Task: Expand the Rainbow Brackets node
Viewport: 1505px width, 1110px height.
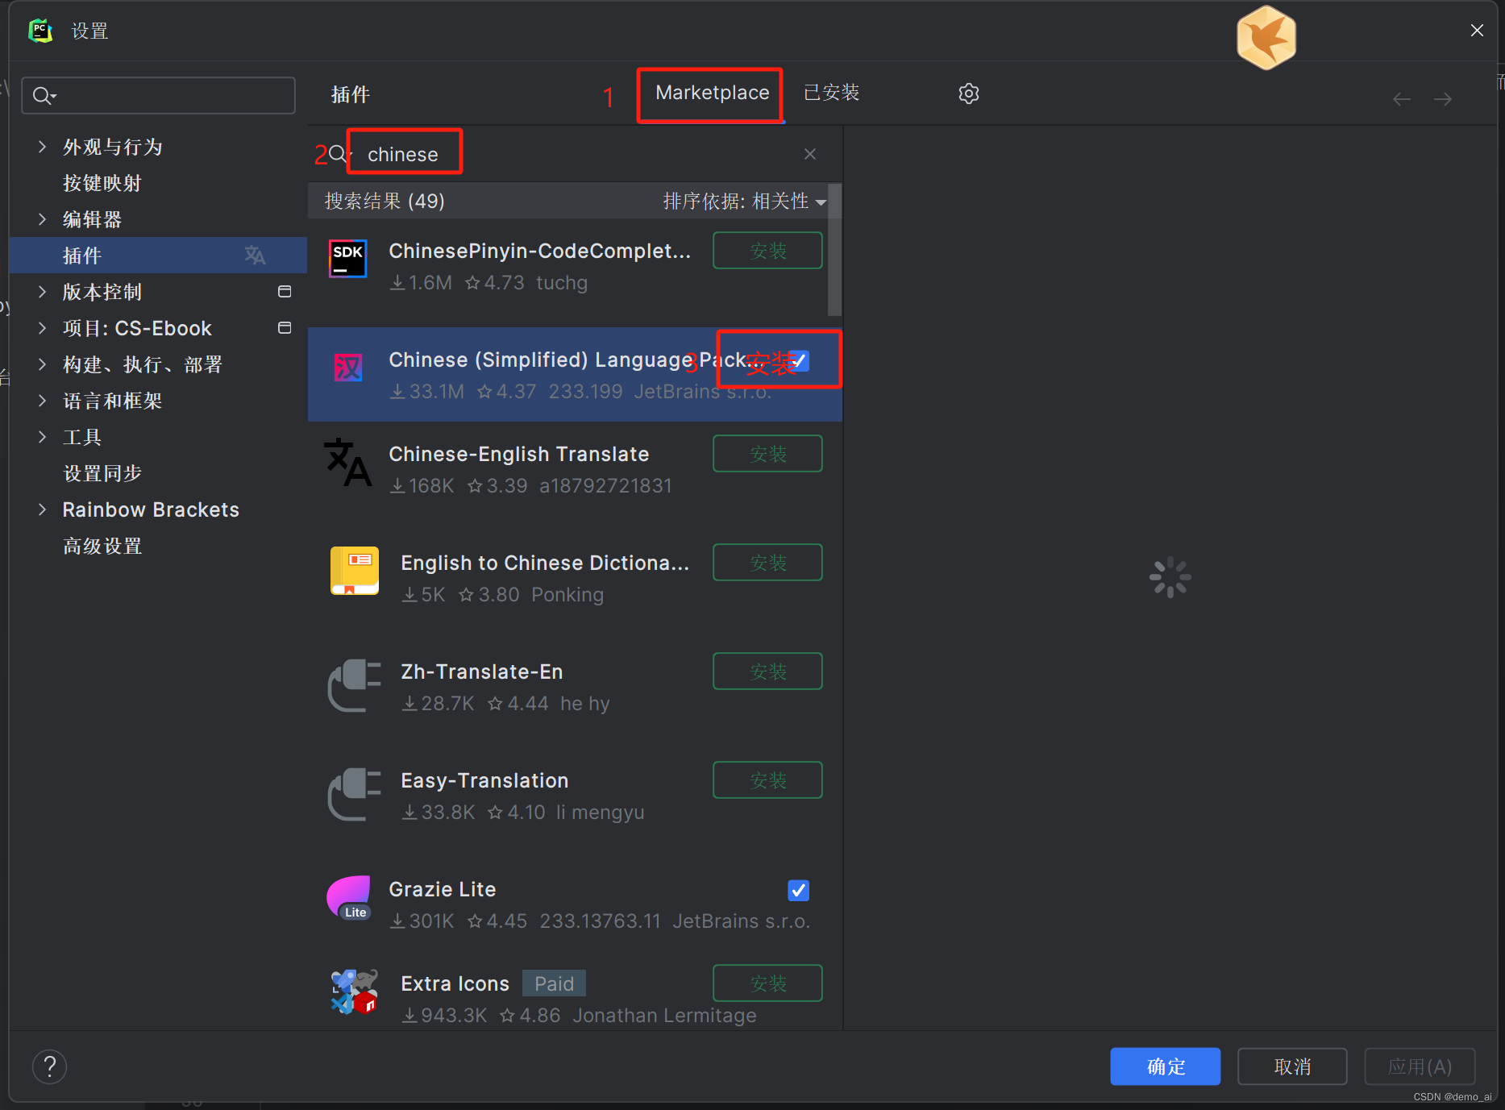Action: [x=42, y=509]
